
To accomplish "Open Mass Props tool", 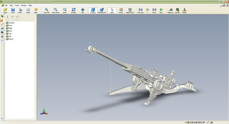I will [130, 11].
